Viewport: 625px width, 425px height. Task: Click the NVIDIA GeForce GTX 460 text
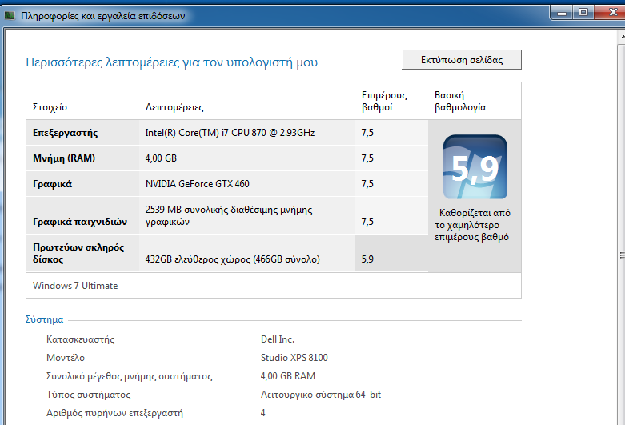198,184
